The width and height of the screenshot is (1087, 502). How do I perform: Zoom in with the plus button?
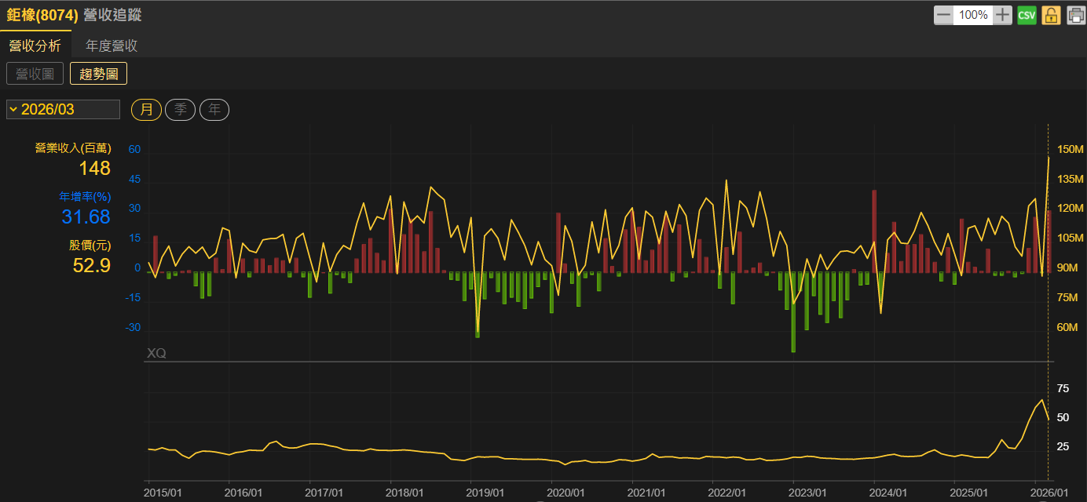(1003, 15)
